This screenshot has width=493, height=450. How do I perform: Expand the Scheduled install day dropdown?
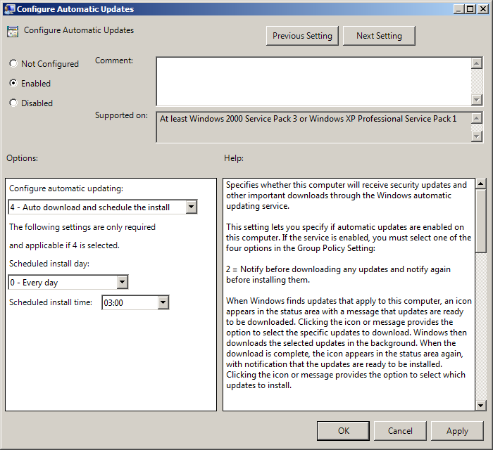(x=122, y=283)
